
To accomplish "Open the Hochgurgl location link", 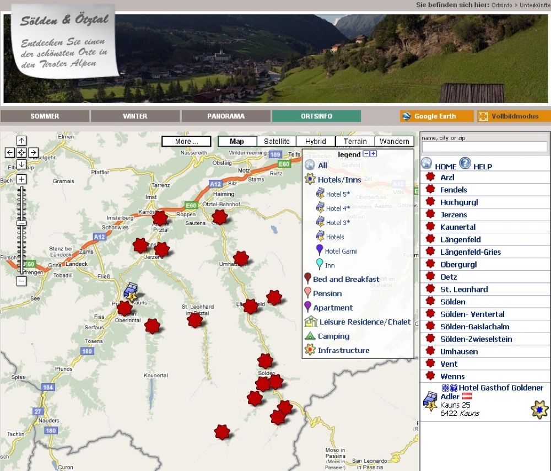I will coord(459,202).
